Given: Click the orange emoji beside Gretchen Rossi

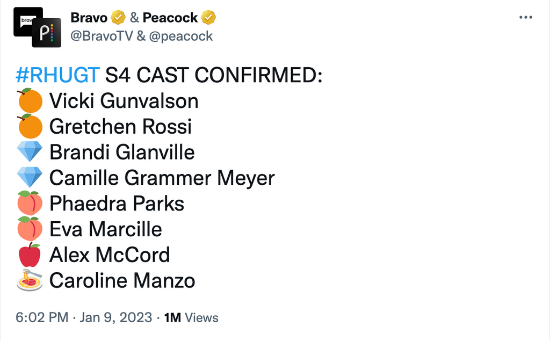Looking at the screenshot, I should coord(30,127).
